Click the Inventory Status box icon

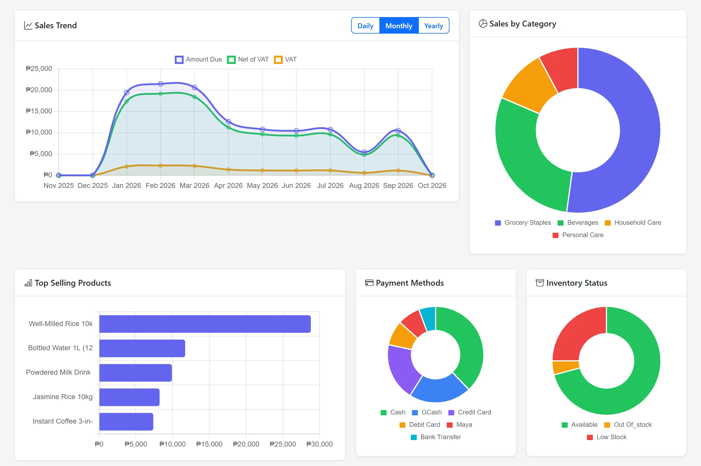(x=540, y=283)
